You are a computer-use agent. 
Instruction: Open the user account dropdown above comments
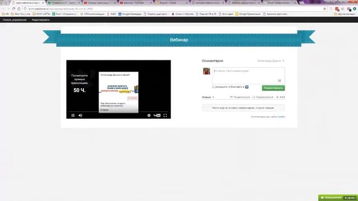271,61
